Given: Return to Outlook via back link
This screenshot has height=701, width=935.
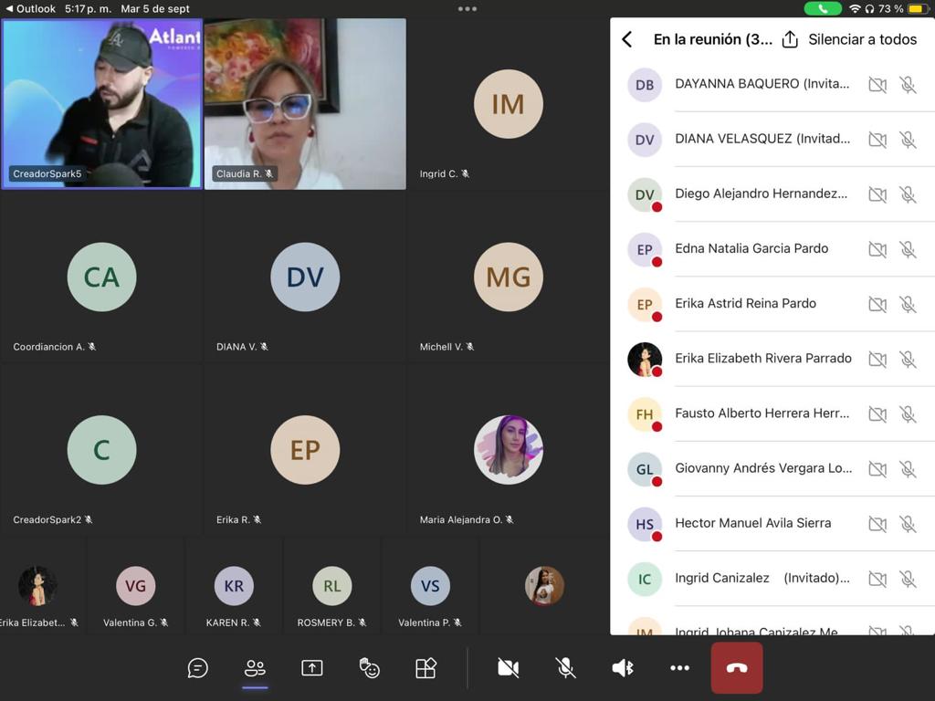Looking at the screenshot, I should pyautogui.click(x=30, y=9).
